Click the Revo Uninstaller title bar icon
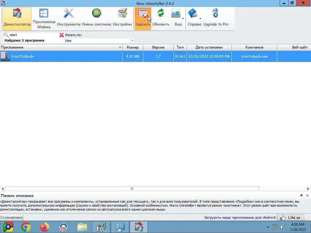Image resolution: width=311 pixels, height=233 pixels. click(x=3, y=3)
